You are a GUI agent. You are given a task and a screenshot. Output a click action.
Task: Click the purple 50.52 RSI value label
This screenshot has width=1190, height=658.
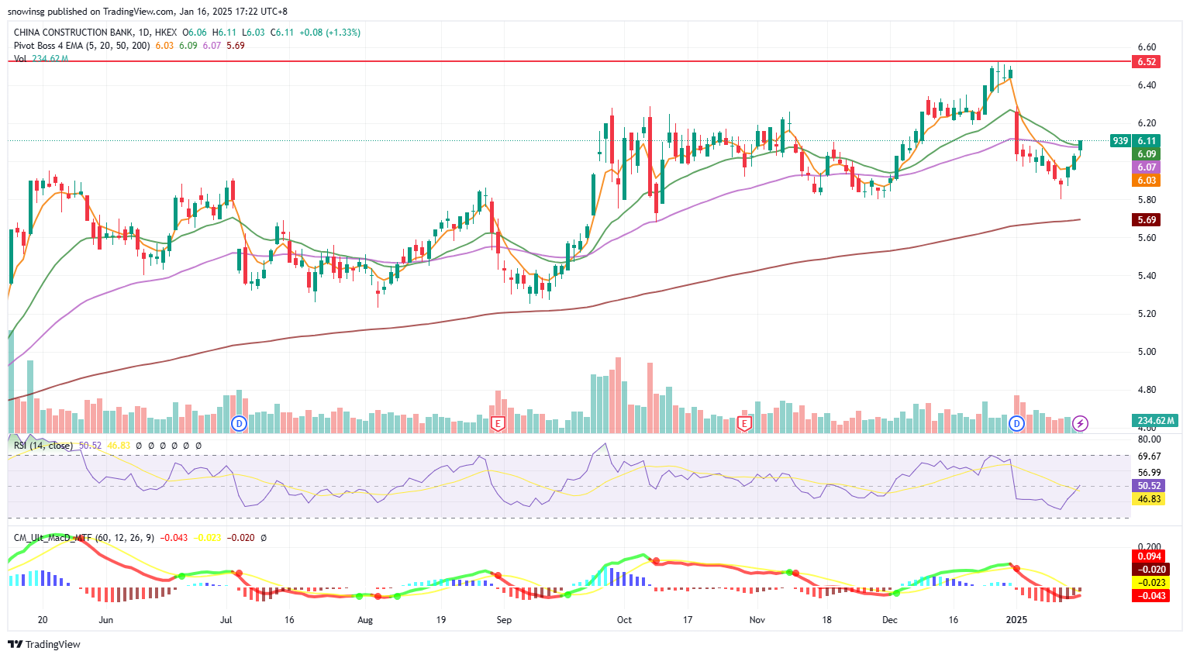(1149, 486)
